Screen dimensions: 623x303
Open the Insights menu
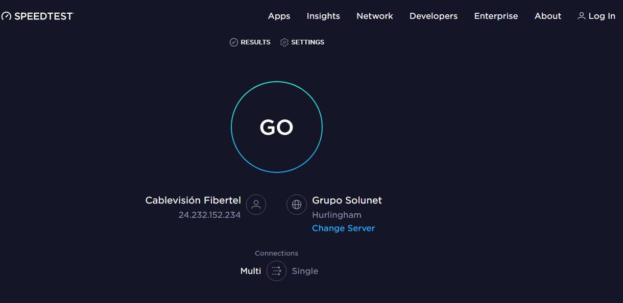point(323,16)
